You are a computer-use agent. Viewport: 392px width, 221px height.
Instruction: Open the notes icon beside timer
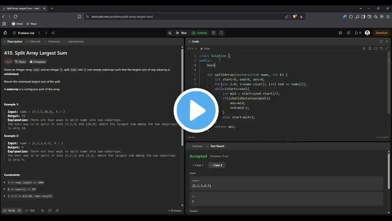click(x=221, y=33)
